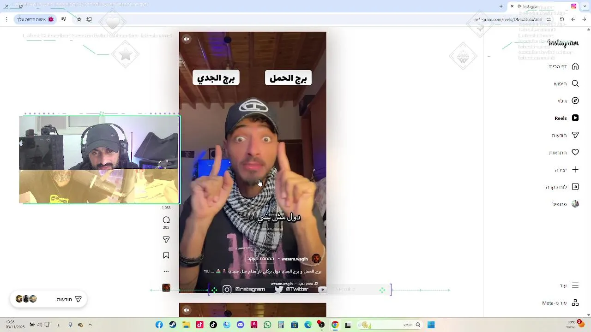
Task: Mute the current reel's audio
Action: coord(187,39)
